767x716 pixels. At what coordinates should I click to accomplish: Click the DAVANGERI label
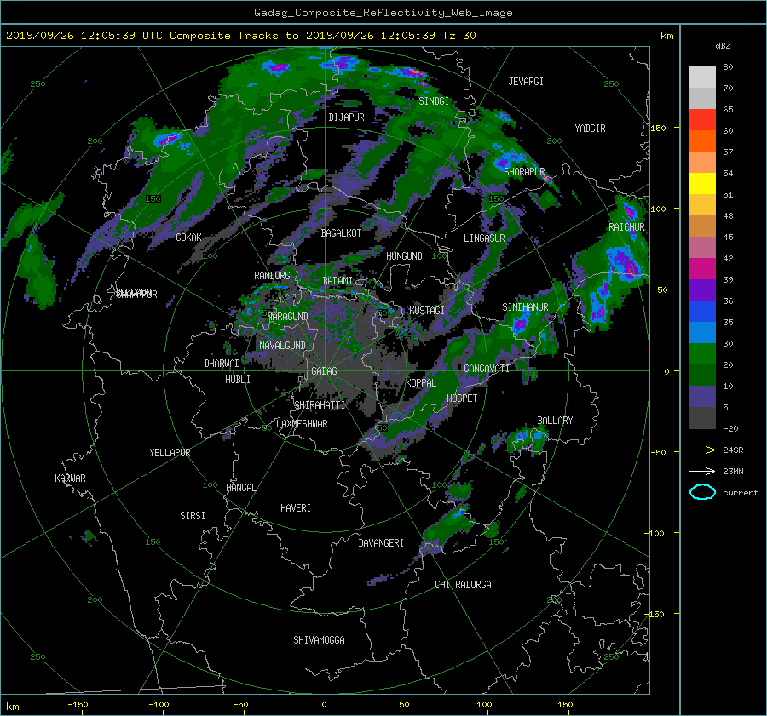381,543
